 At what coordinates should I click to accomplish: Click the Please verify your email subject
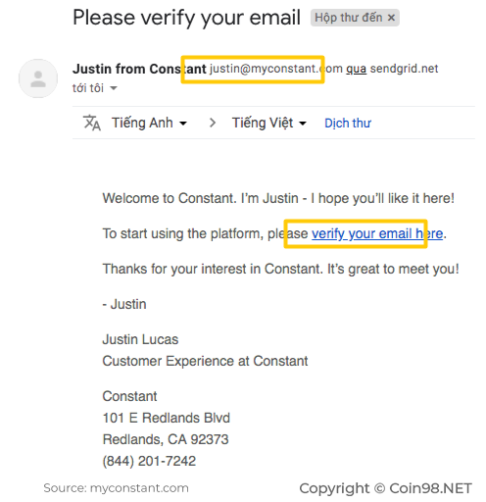(x=186, y=18)
